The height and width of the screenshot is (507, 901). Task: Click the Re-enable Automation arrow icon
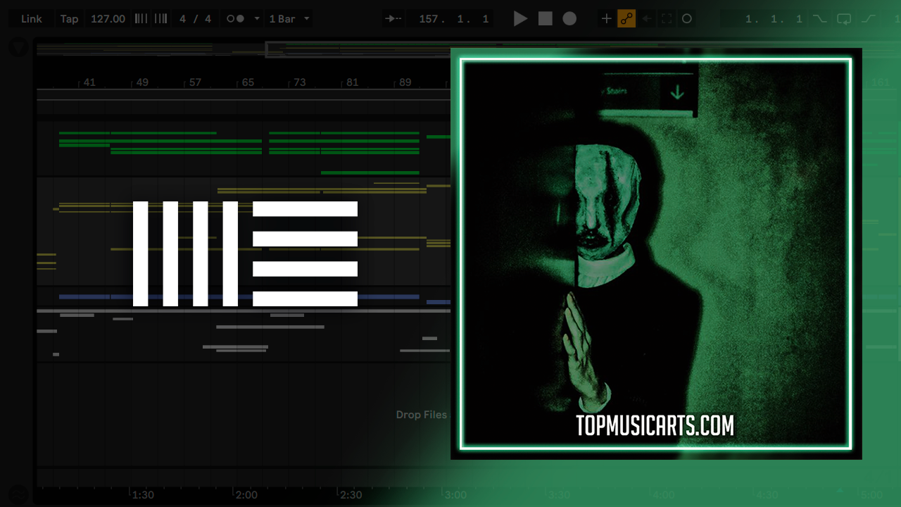647,19
